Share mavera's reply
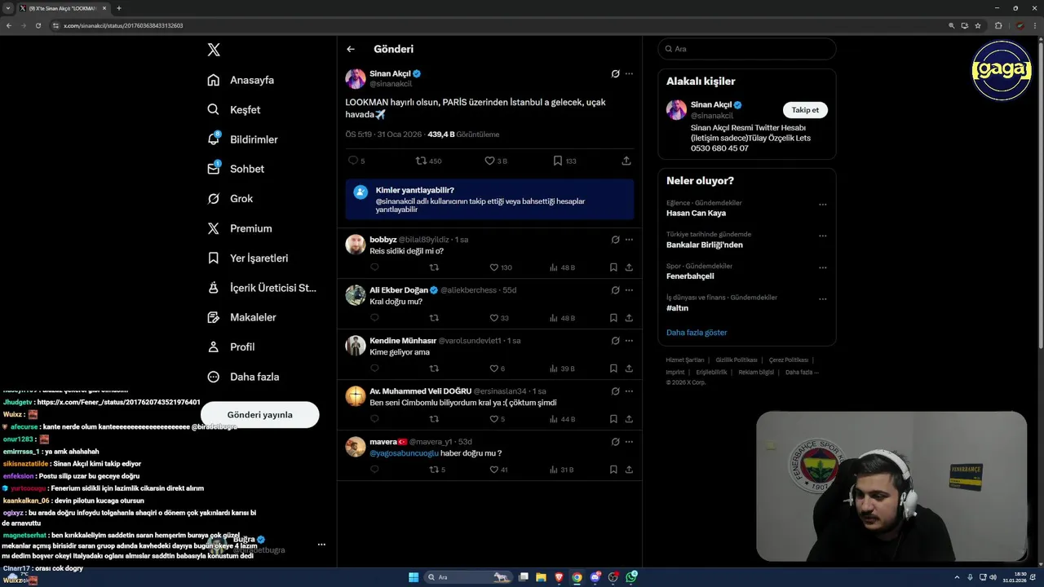This screenshot has width=1044, height=587. (x=629, y=470)
